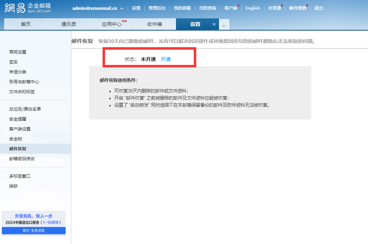The height and width of the screenshot is (244, 368).
Task: Click 限时免费领取 in the promo banner
Action: (x=33, y=231)
